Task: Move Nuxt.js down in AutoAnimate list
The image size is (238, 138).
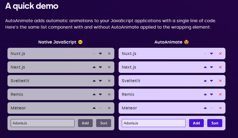Action: [x=212, y=54]
